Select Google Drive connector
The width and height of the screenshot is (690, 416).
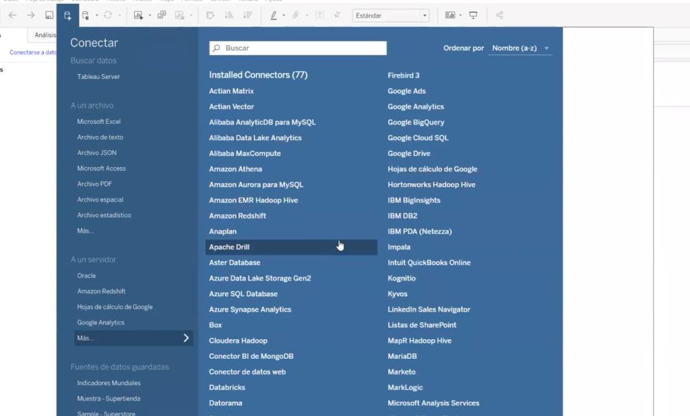pos(409,153)
